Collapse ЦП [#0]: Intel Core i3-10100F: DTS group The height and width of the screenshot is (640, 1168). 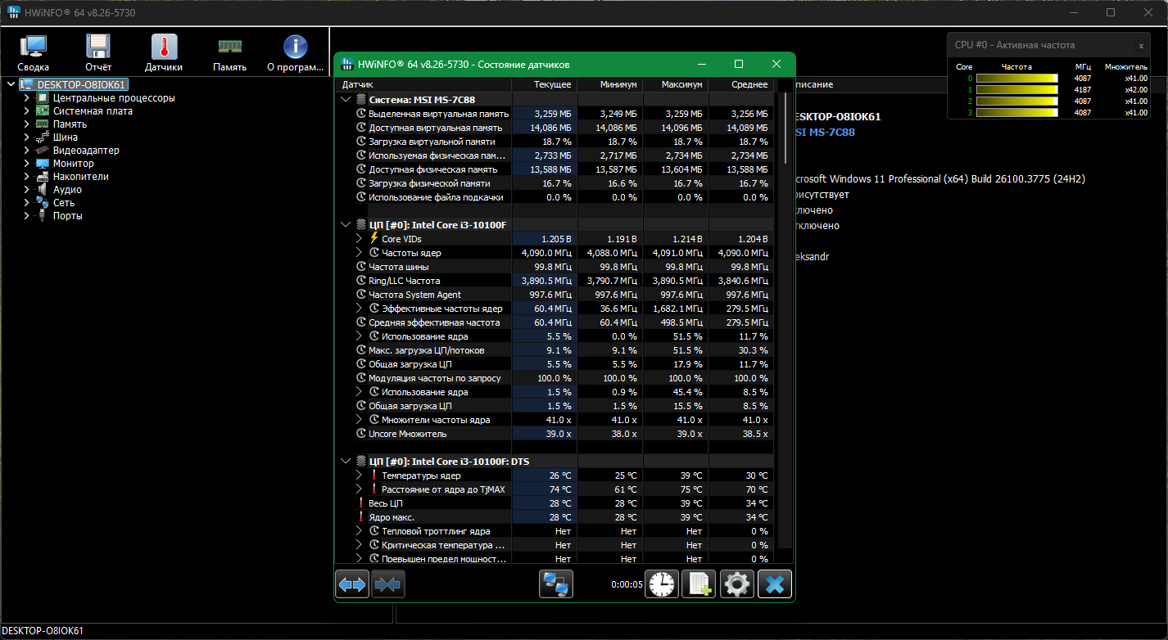coord(346,462)
